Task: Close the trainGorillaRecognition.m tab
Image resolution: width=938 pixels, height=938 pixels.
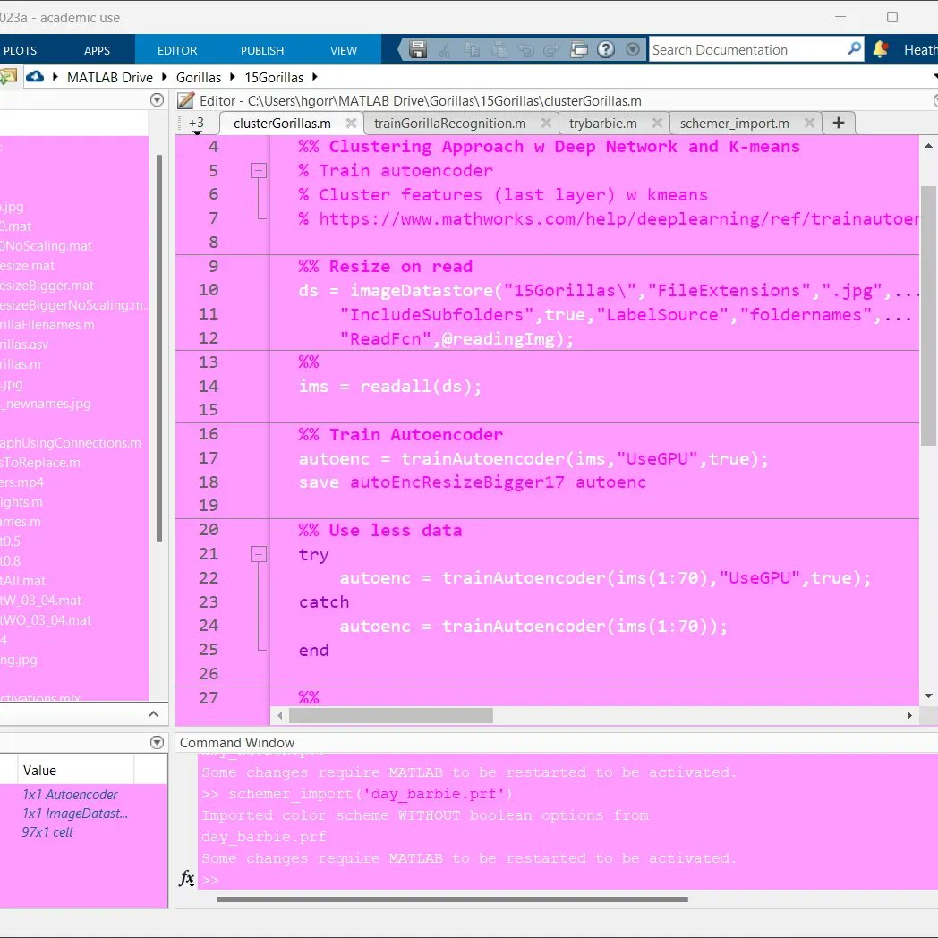Action: (x=546, y=123)
